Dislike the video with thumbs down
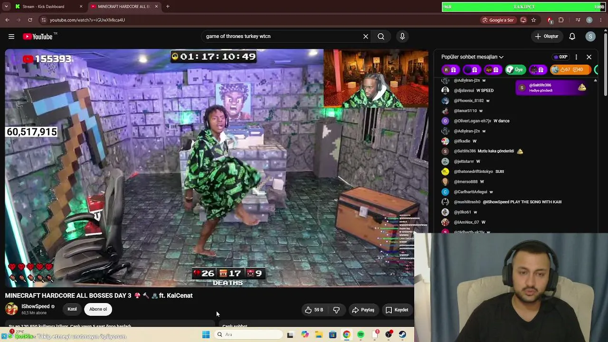Viewport: 608px width, 342px height. (336, 310)
